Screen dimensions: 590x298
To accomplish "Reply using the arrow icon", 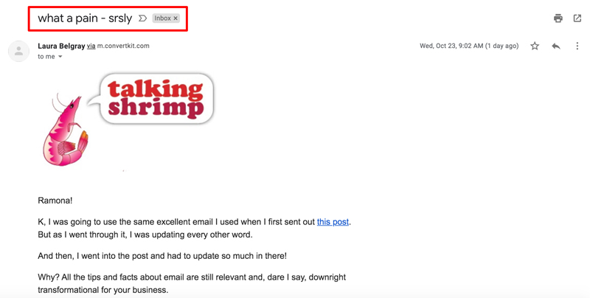I will point(556,46).
